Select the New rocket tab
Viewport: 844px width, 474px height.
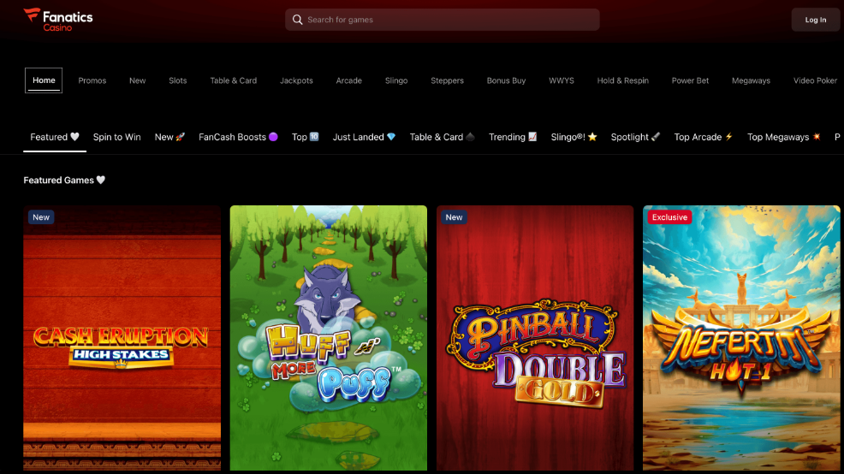[169, 137]
